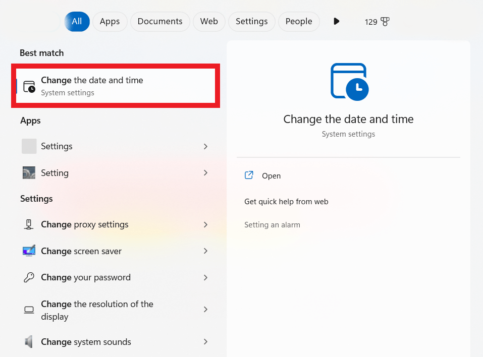The width and height of the screenshot is (483, 357).
Task: Click the 129 rewards points counter
Action: tap(371, 22)
